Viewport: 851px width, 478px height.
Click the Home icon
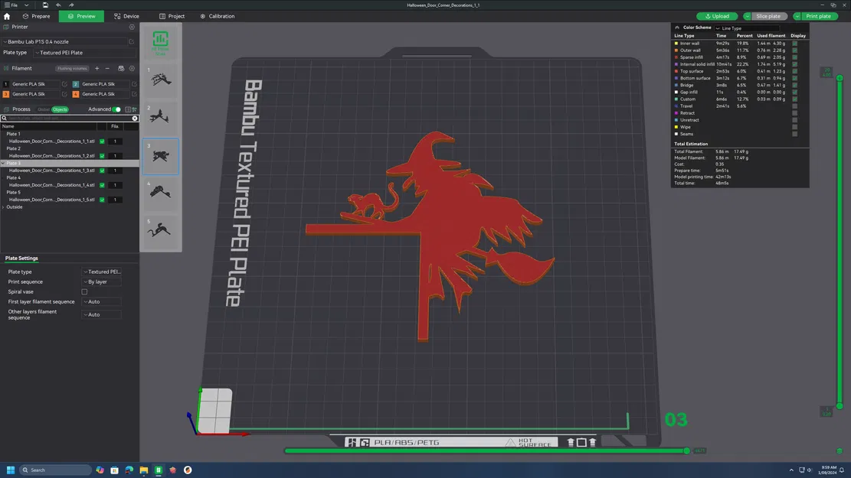point(7,16)
